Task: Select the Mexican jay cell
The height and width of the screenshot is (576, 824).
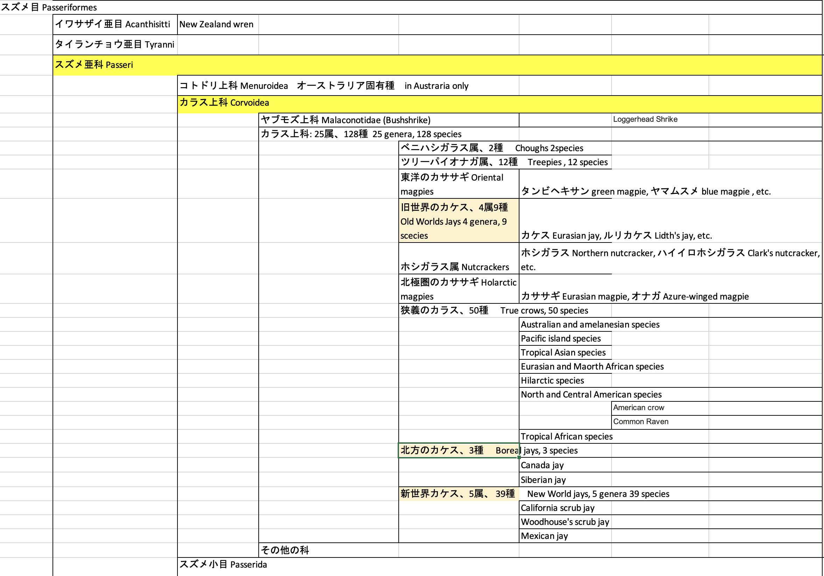Action: point(544,536)
